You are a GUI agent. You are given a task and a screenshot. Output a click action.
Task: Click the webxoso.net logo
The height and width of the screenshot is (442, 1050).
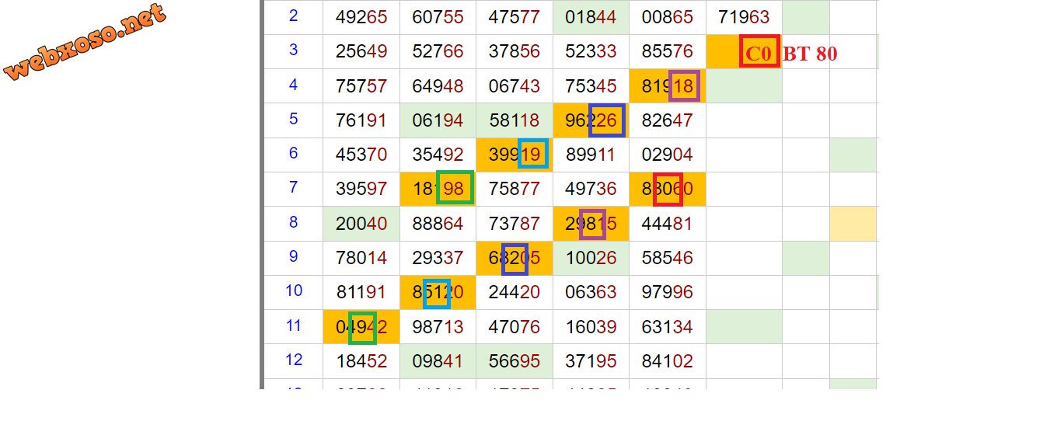pyautogui.click(x=85, y=42)
